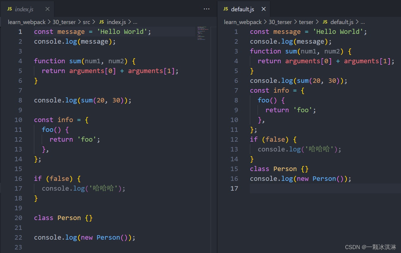
Task: Click 'class Person {}' in index.js
Action: point(63,218)
